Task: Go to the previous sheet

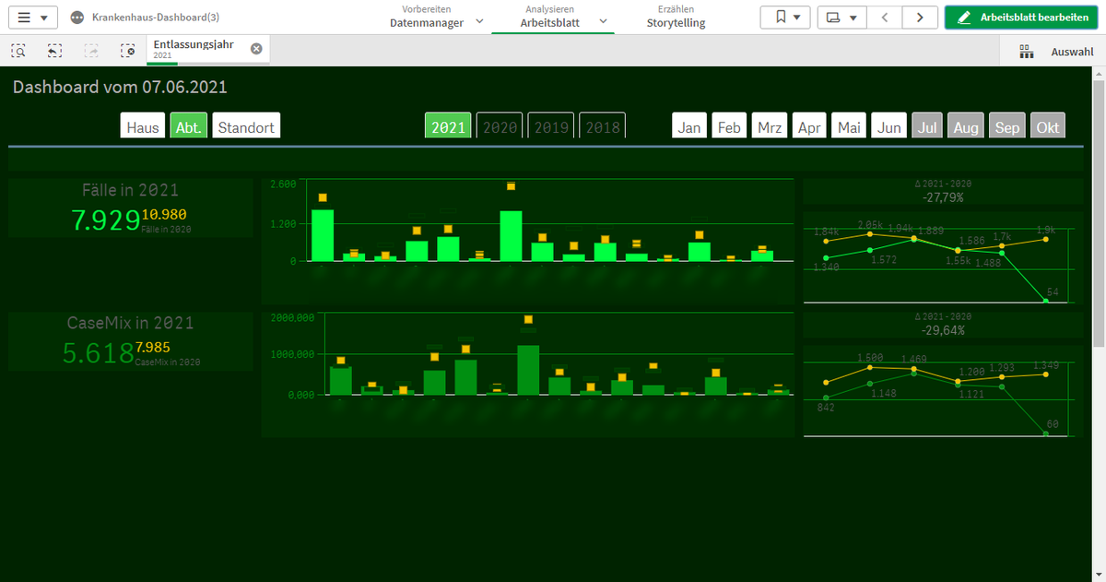Action: 885,18
